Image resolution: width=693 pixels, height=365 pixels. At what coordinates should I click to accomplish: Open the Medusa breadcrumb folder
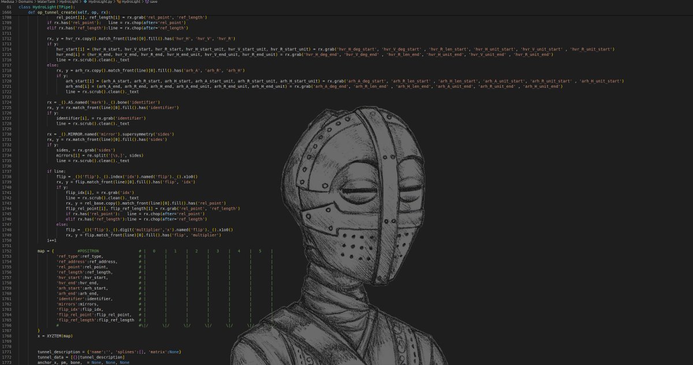click(x=9, y=2)
